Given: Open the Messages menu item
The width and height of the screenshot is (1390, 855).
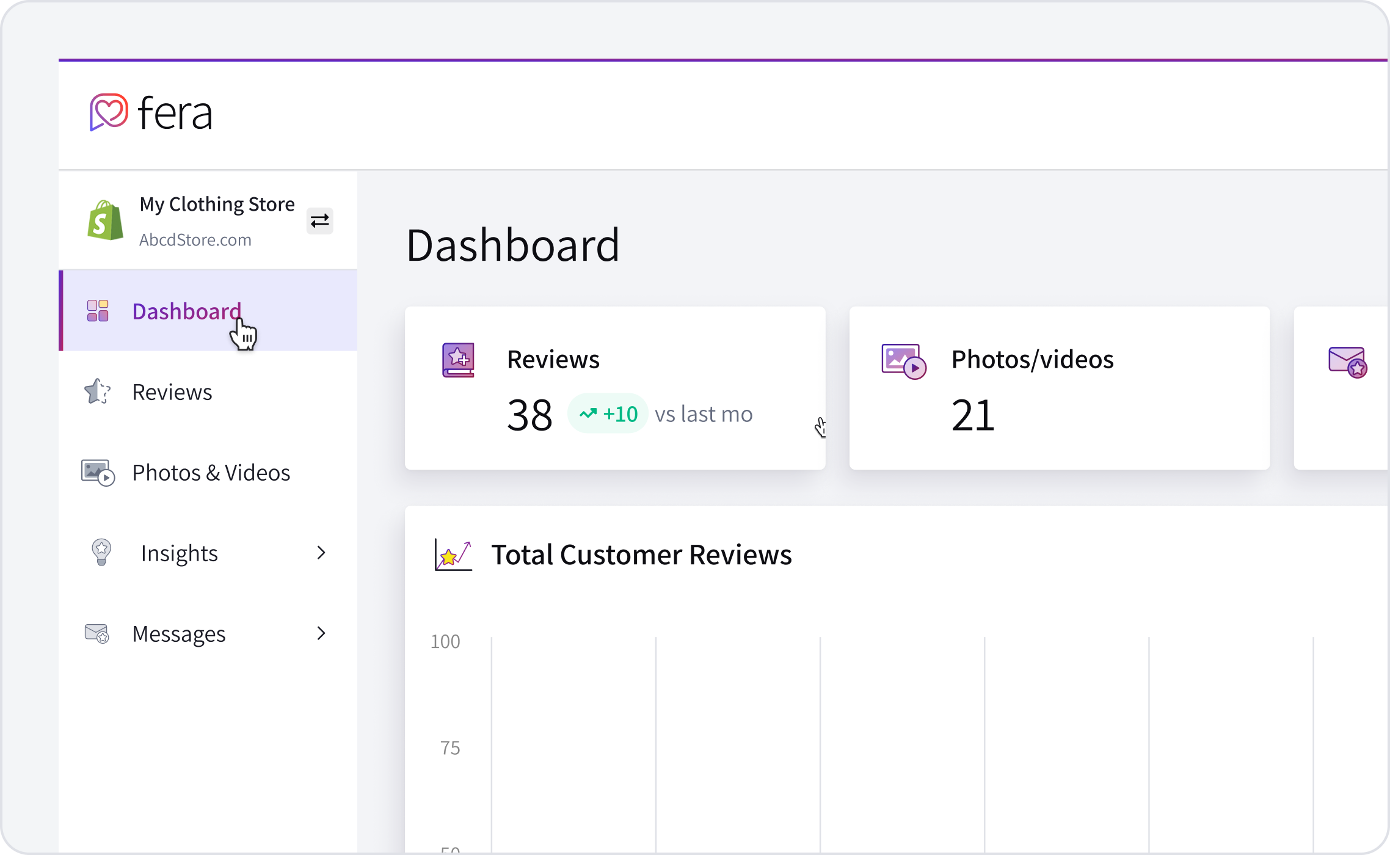Looking at the screenshot, I should (x=209, y=633).
